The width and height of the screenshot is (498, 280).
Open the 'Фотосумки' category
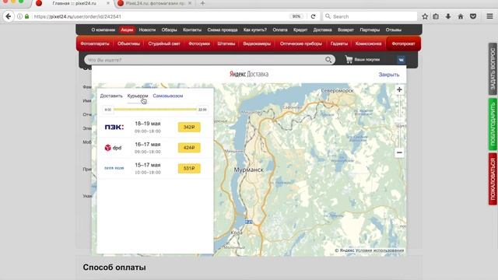tap(199, 44)
